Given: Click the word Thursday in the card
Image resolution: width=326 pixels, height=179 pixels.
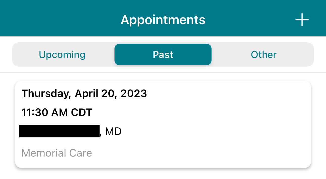Looking at the screenshot, I should [x=45, y=94].
